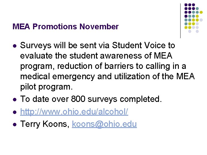Click the vertical divider line beside the dots
This screenshot has height=155, width=207.
[180, 20]
